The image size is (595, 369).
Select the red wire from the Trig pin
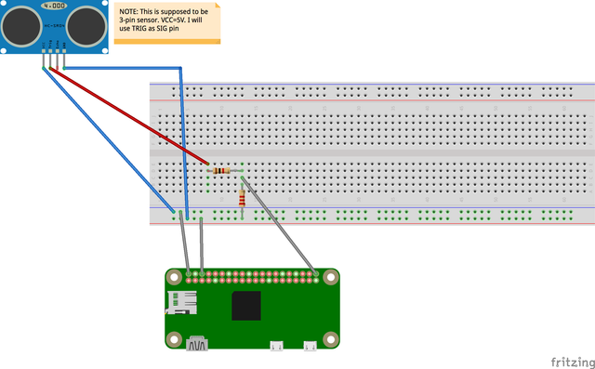[129, 116]
